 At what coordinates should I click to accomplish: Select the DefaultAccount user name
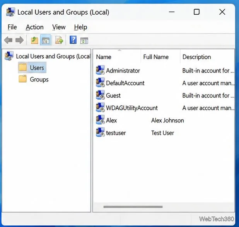(x=125, y=83)
